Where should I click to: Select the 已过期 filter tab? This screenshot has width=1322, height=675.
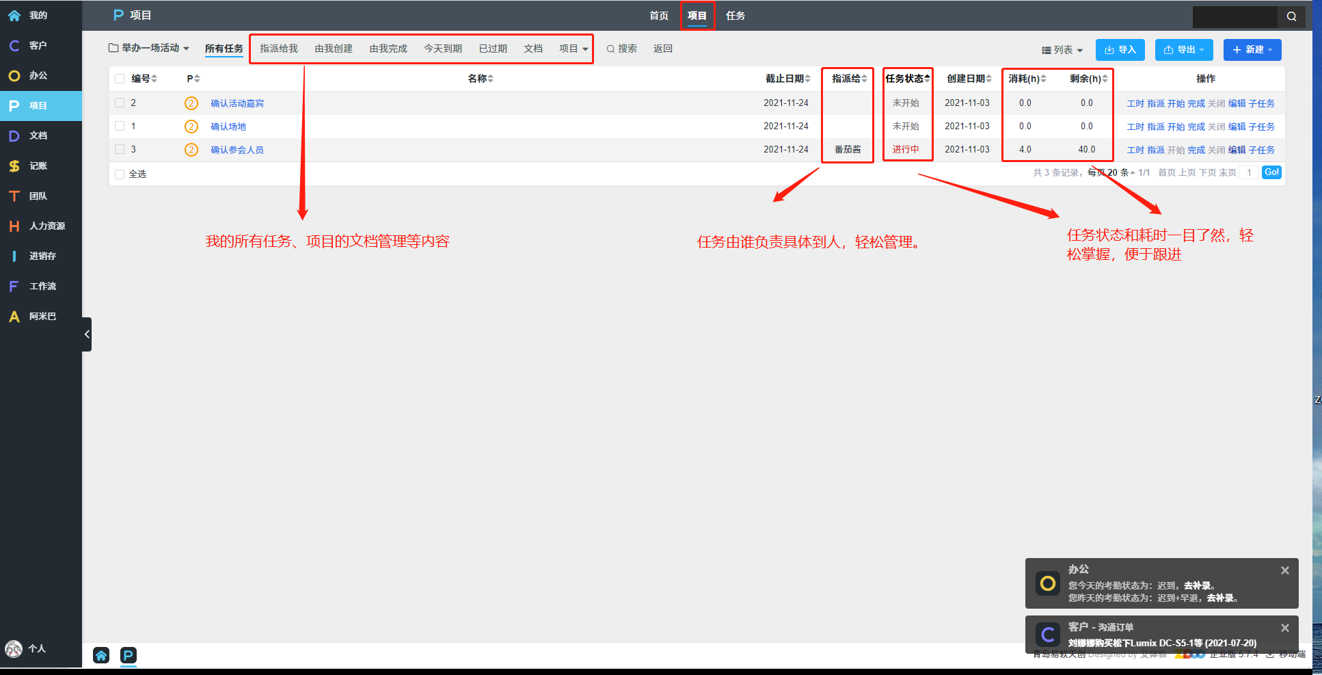coord(493,49)
